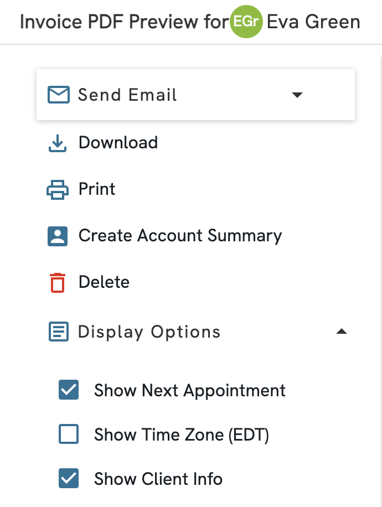Collapse Display Options with the up arrow
Image resolution: width=382 pixels, height=507 pixels.
pyautogui.click(x=342, y=332)
